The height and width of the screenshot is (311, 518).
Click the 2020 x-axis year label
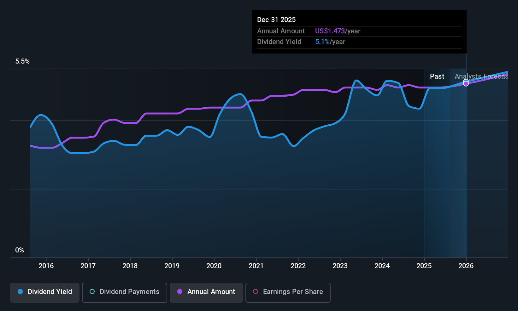(214, 266)
